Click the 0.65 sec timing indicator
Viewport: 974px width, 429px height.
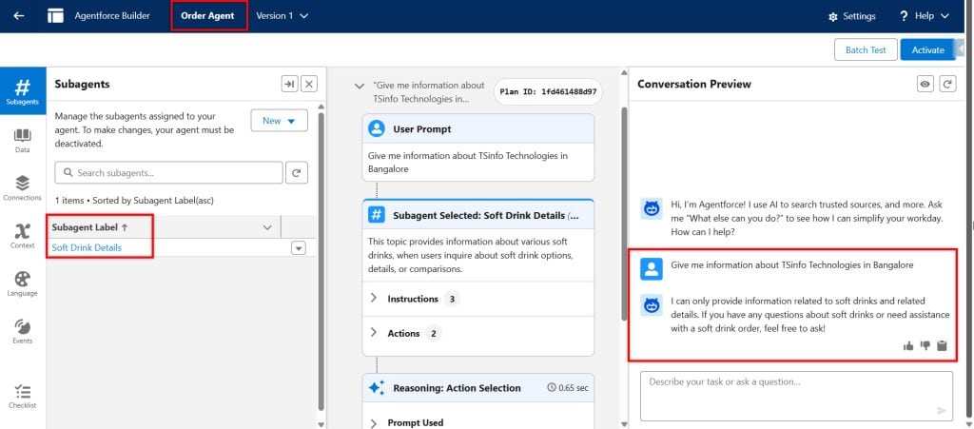tap(567, 388)
